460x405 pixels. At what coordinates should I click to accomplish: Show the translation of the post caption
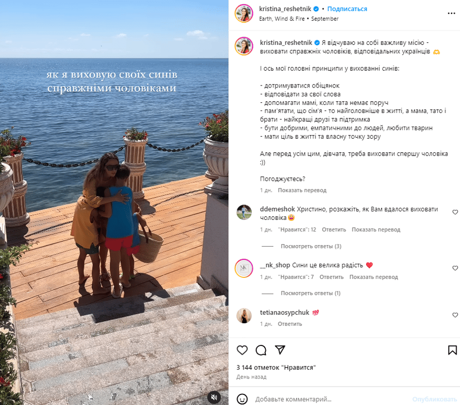[x=302, y=190]
